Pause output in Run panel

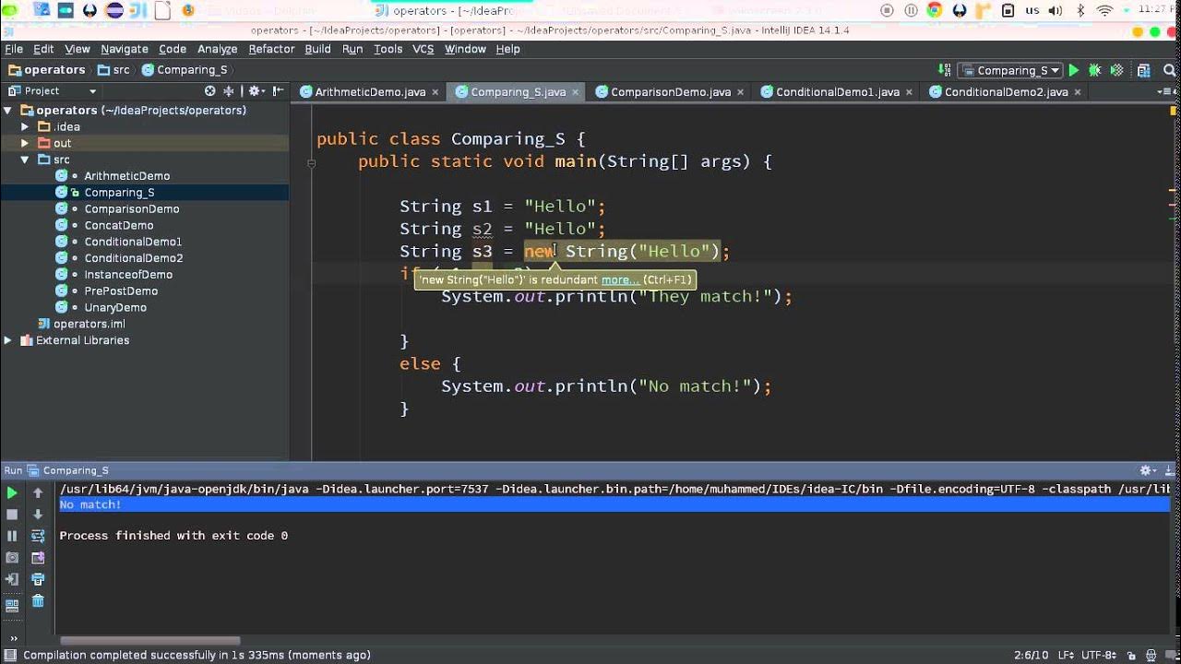pos(12,536)
